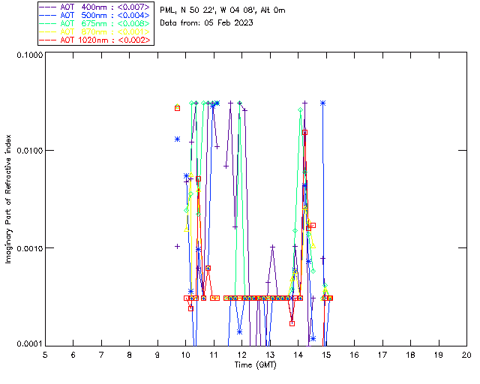Click the blue asterisk low point near 12:00
The width and height of the screenshot is (480, 384).
(240, 332)
